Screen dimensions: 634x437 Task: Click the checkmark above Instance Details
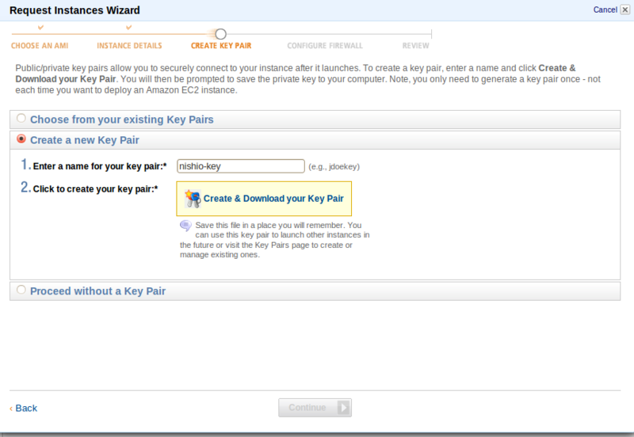coord(128,28)
